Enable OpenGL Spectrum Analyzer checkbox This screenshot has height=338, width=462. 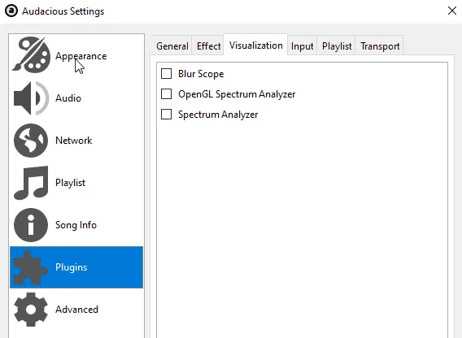(166, 94)
